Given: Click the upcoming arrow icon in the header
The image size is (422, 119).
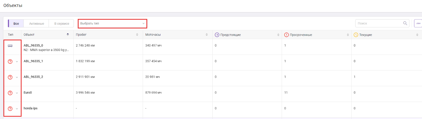Looking at the screenshot, I should tap(217, 35).
